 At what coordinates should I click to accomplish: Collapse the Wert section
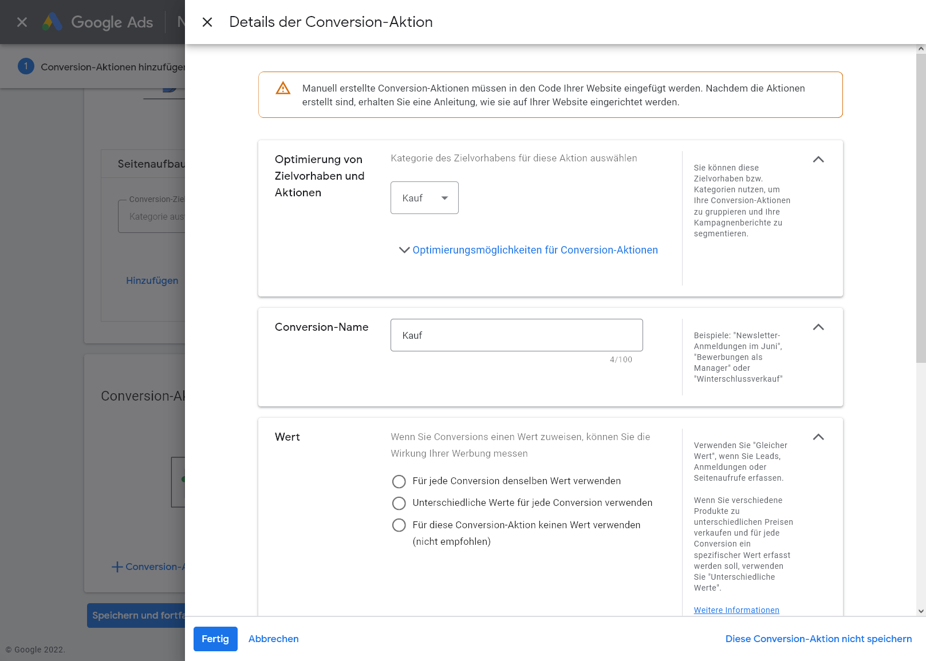[x=818, y=437]
